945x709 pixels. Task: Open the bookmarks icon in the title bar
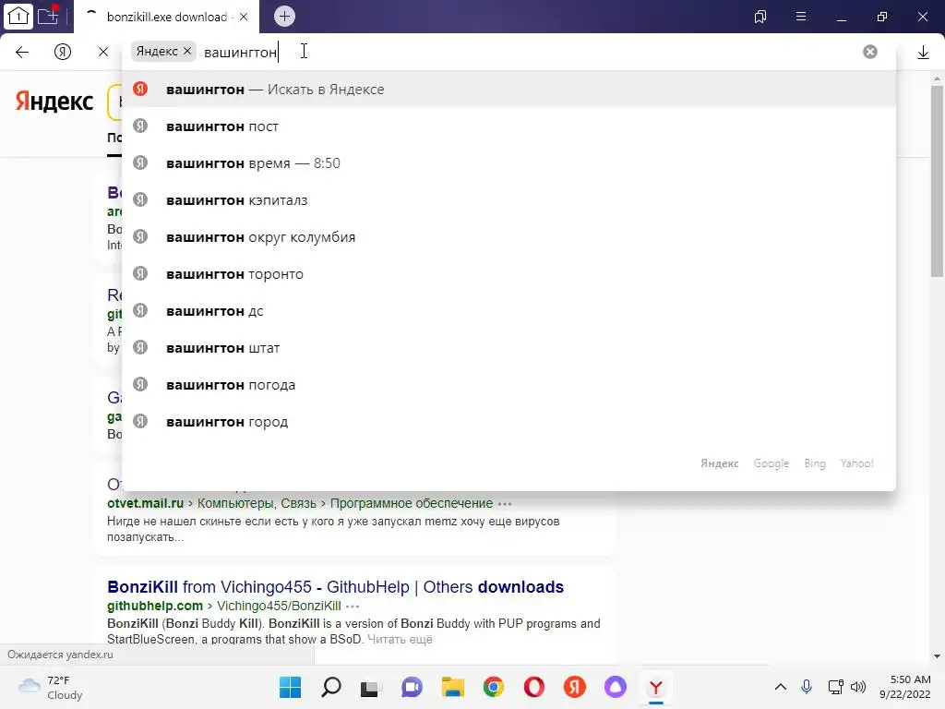(760, 17)
